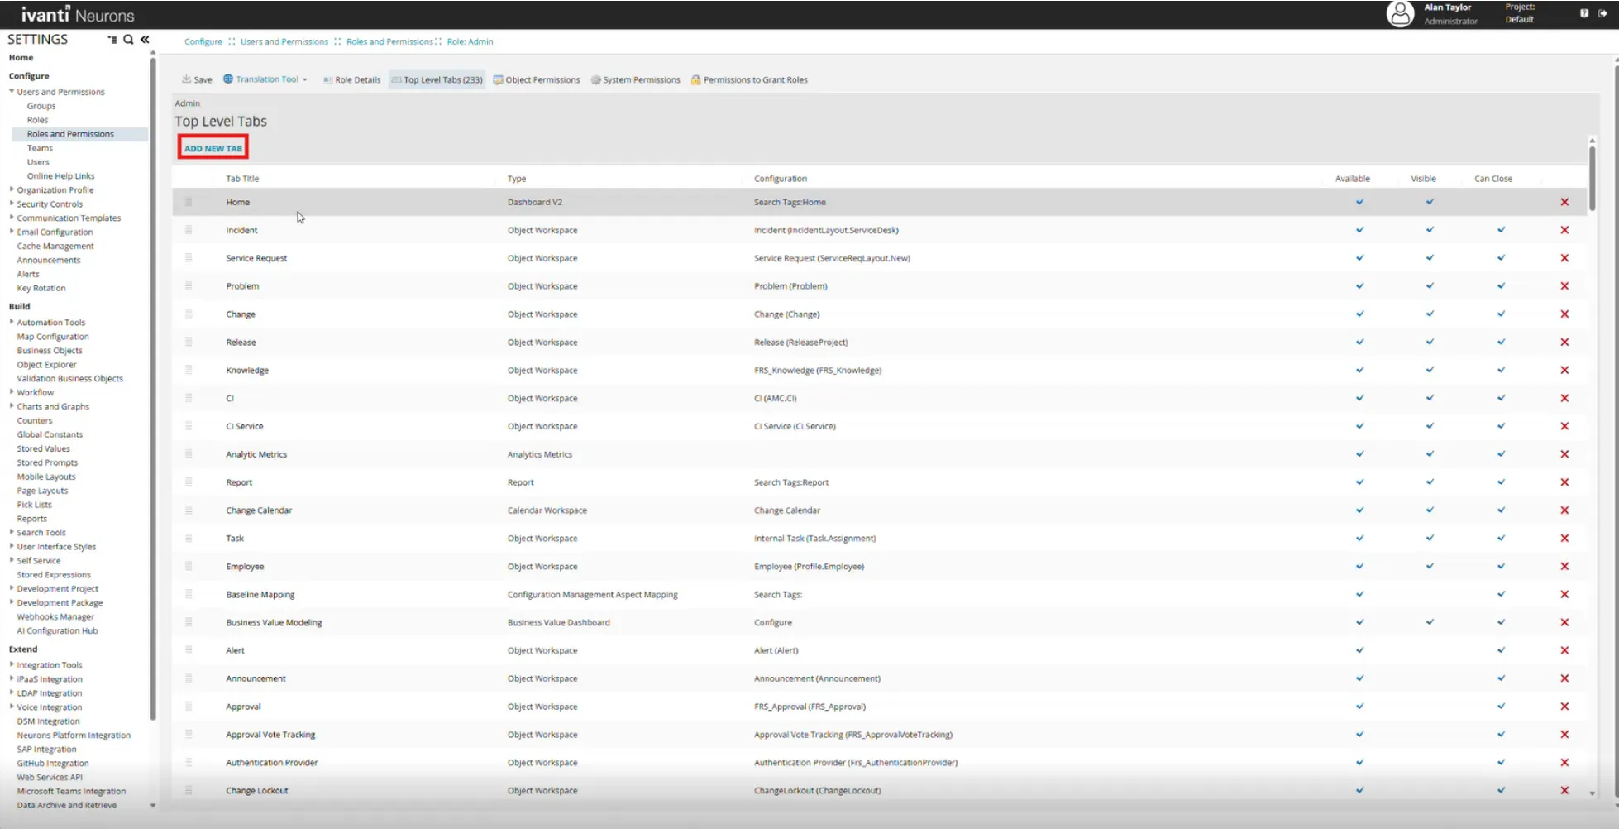Uncheck Visible for Business Value Modeling
1619x829 pixels.
(x=1430, y=622)
